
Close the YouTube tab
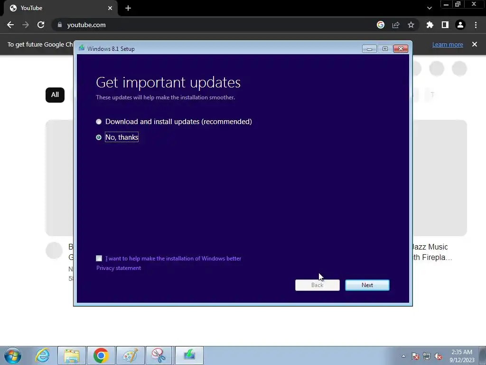[x=110, y=8]
